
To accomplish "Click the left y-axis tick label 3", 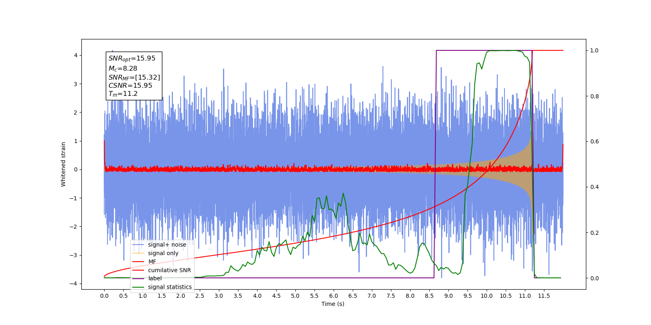I will click(x=75, y=84).
